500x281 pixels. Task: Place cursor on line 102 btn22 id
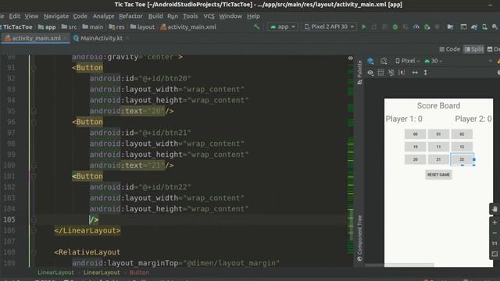click(140, 187)
